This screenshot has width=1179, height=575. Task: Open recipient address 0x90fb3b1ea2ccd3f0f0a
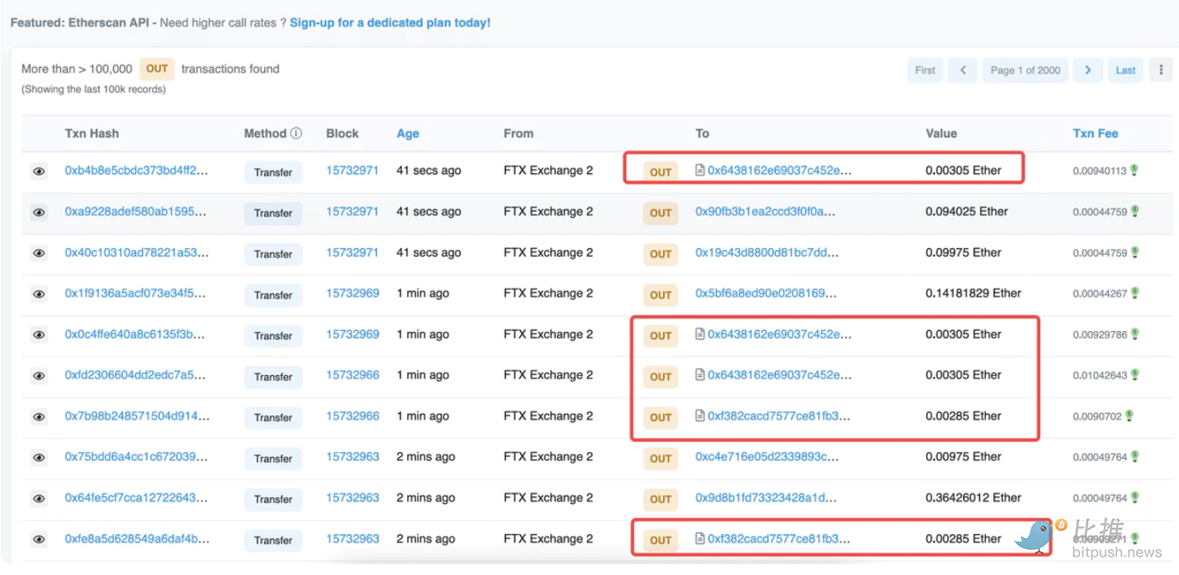[765, 211]
